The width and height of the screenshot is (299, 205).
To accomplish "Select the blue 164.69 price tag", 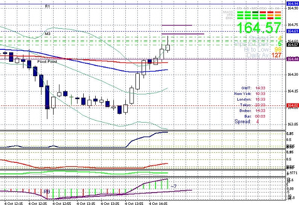I will point(293,31).
